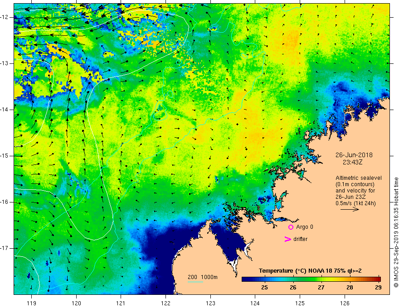Viewport: 399px width, 308px height.
Task: Click the cyan 200 1000m contour legend line
Action: pyautogui.click(x=195, y=282)
